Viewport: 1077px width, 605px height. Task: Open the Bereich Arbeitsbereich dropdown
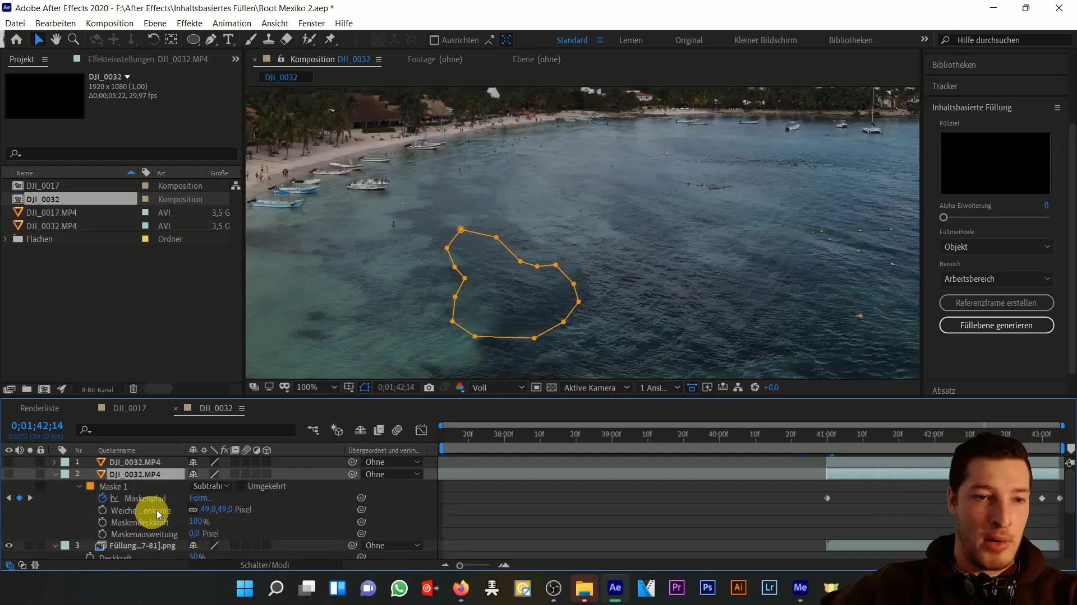(x=996, y=279)
